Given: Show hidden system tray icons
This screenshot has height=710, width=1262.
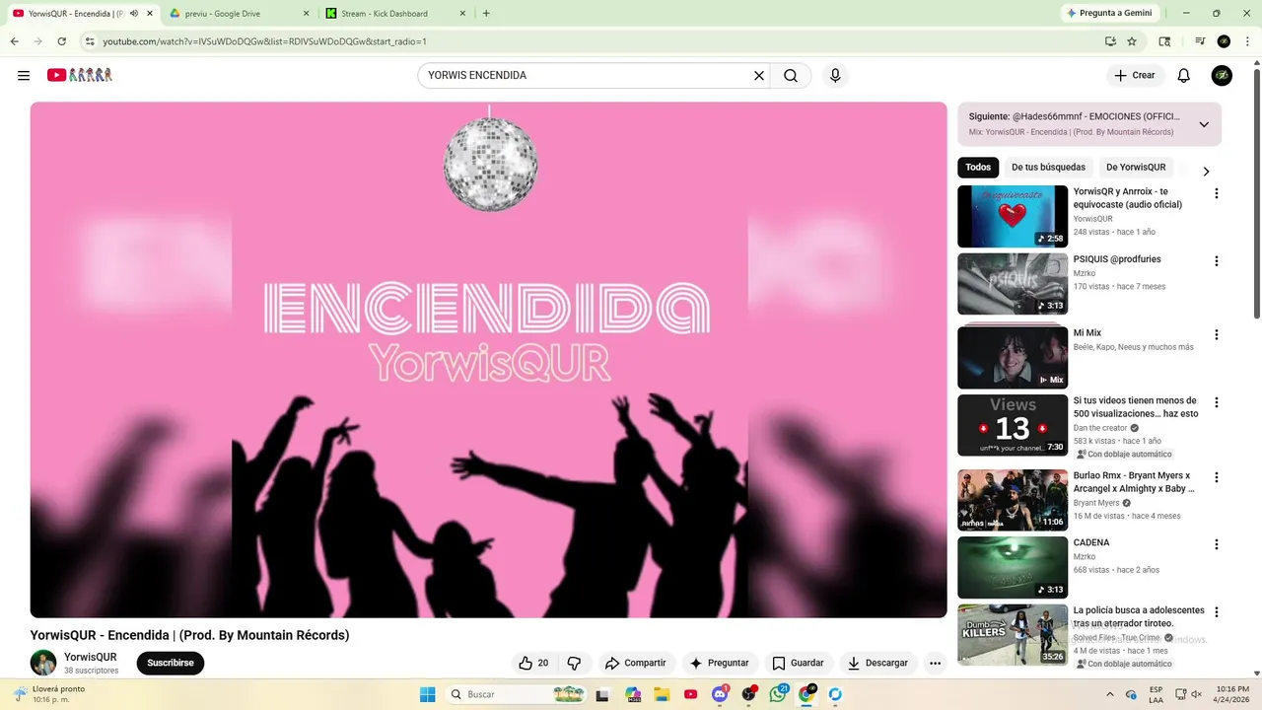Looking at the screenshot, I should pos(1110,694).
